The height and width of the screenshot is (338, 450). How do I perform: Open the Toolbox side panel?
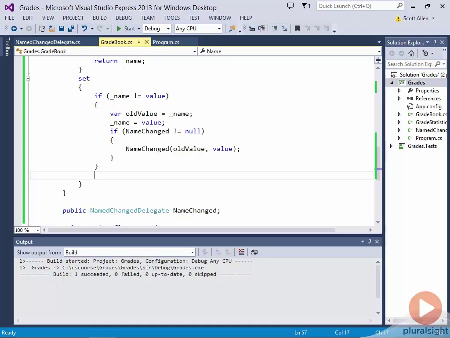click(7, 47)
